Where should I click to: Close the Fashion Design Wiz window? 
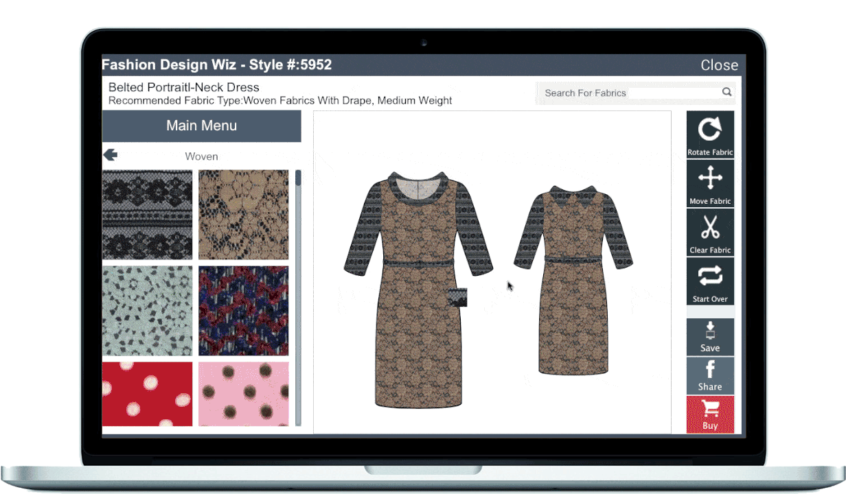[719, 65]
